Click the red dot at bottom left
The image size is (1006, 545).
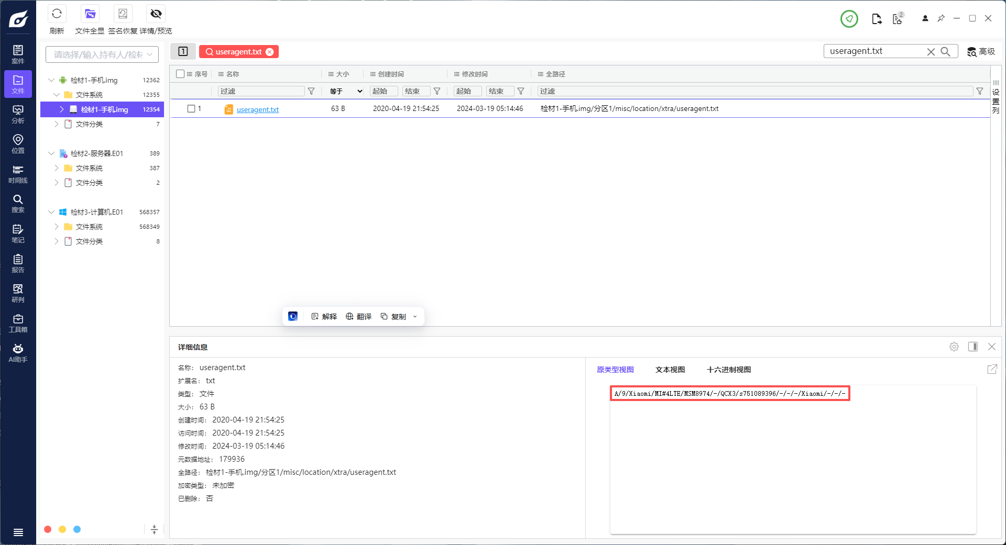(x=48, y=529)
